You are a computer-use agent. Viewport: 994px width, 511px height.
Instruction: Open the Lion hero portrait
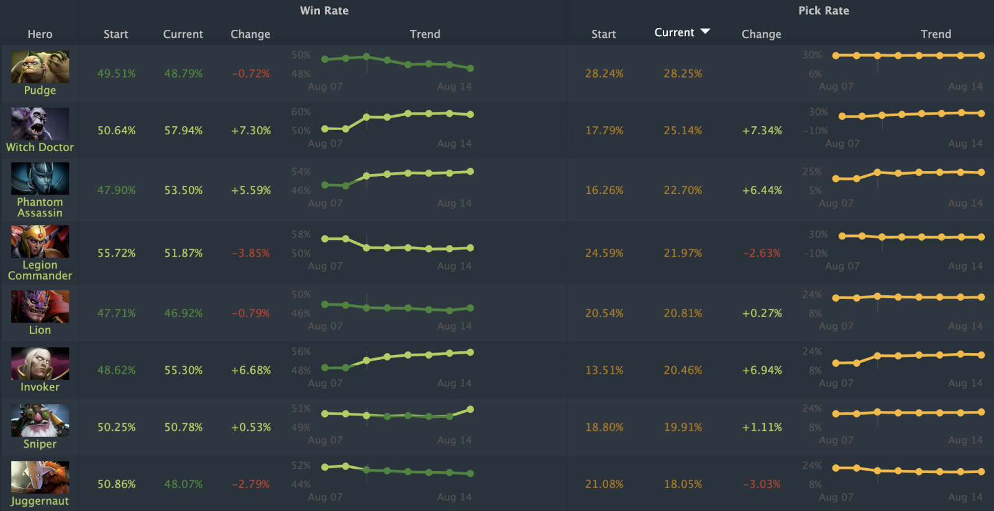(40, 306)
